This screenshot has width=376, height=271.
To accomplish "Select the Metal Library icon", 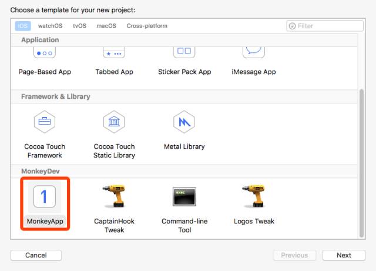I will [x=184, y=122].
